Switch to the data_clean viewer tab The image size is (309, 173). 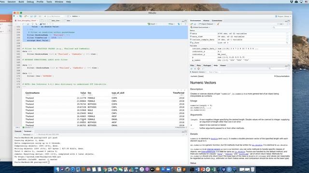coord(56,21)
